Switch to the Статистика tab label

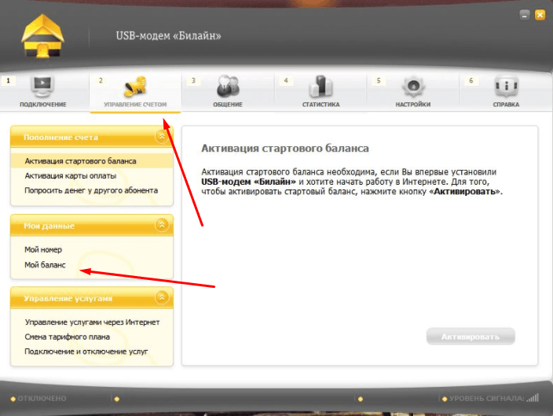pos(321,105)
